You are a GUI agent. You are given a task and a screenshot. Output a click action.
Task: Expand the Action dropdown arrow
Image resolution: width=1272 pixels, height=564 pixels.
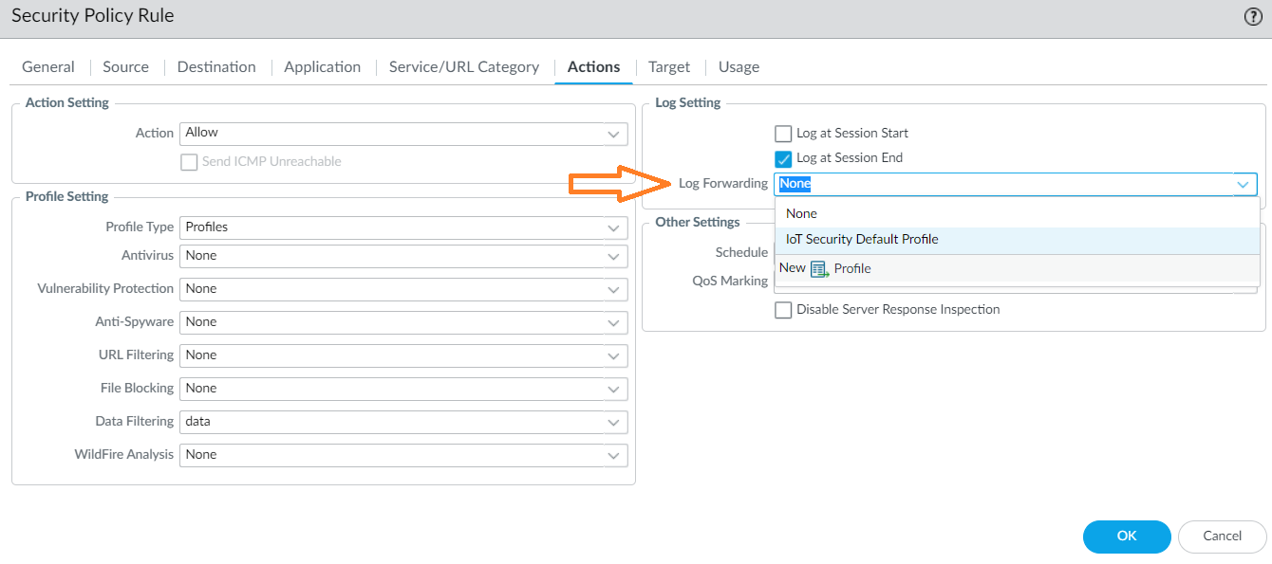(614, 134)
